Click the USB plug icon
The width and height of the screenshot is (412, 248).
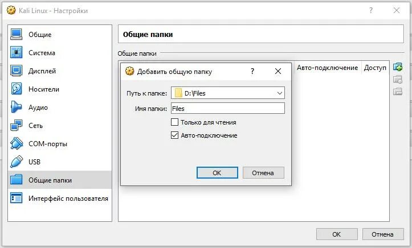(x=17, y=162)
